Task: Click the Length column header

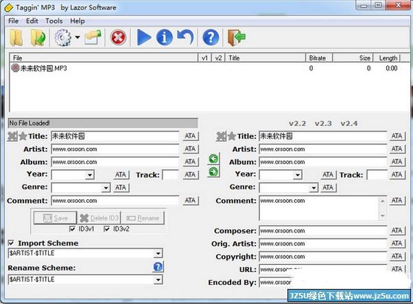Action: tap(388, 58)
